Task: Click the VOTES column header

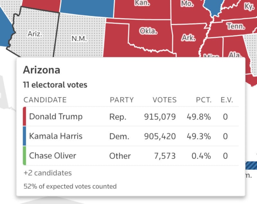Action: click(x=164, y=100)
